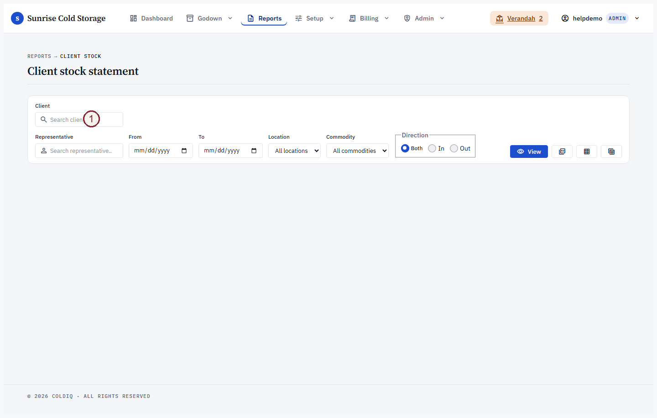The width and height of the screenshot is (657, 418).
Task: Click the stacked table export icon
Action: (x=611, y=152)
